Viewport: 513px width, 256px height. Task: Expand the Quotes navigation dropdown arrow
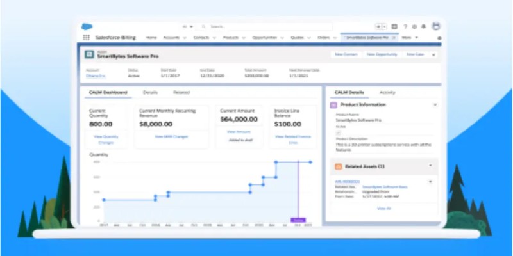click(309, 38)
